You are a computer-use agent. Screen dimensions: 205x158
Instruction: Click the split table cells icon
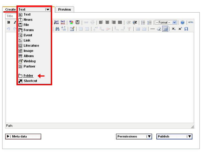pyautogui.click(x=138, y=29)
